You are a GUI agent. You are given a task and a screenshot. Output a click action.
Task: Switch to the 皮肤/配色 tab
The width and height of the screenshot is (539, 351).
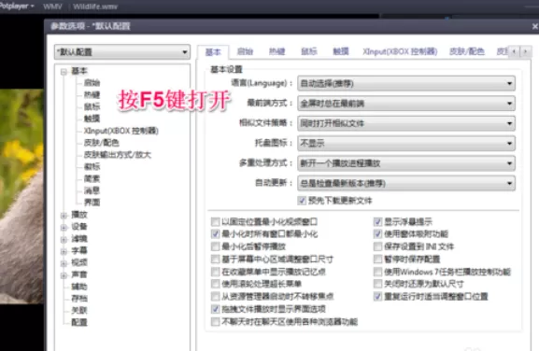(467, 51)
